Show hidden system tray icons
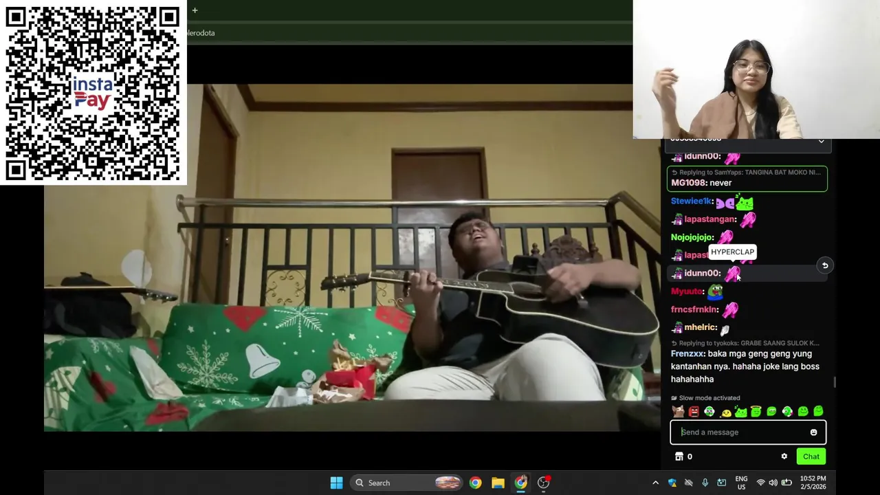The width and height of the screenshot is (880, 495). (x=655, y=483)
